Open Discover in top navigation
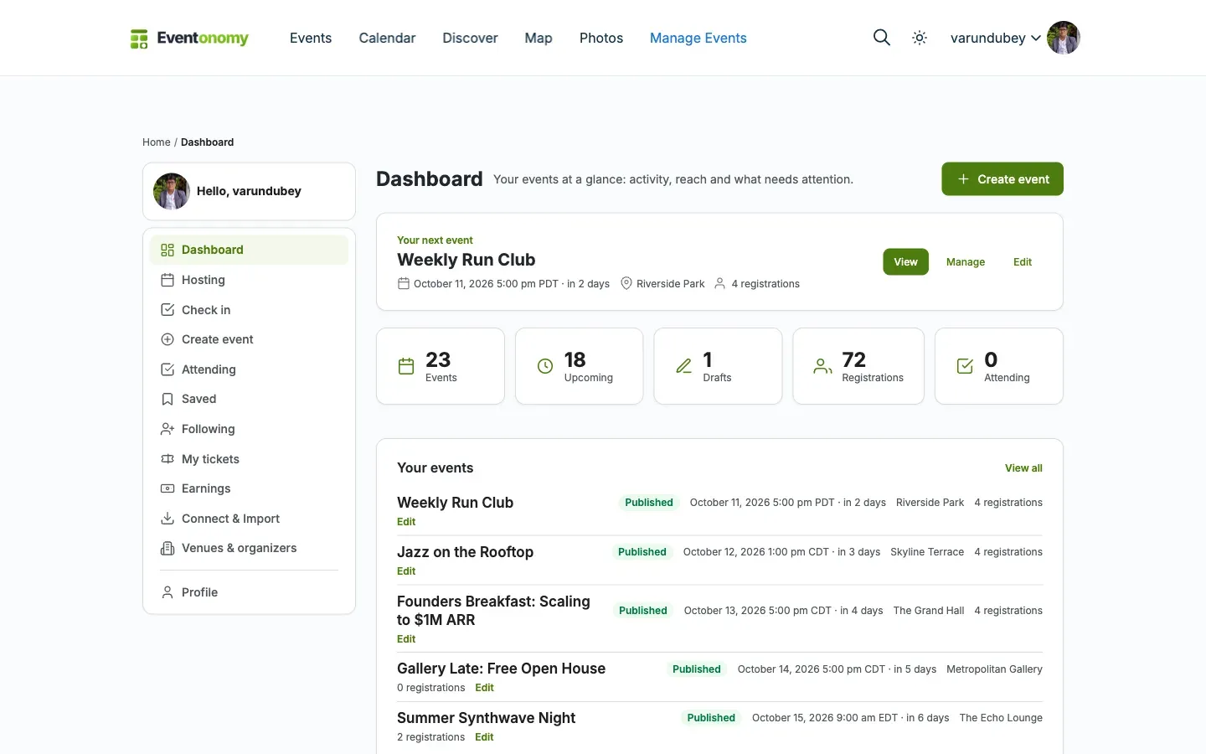This screenshot has height=754, width=1206. coord(470,38)
